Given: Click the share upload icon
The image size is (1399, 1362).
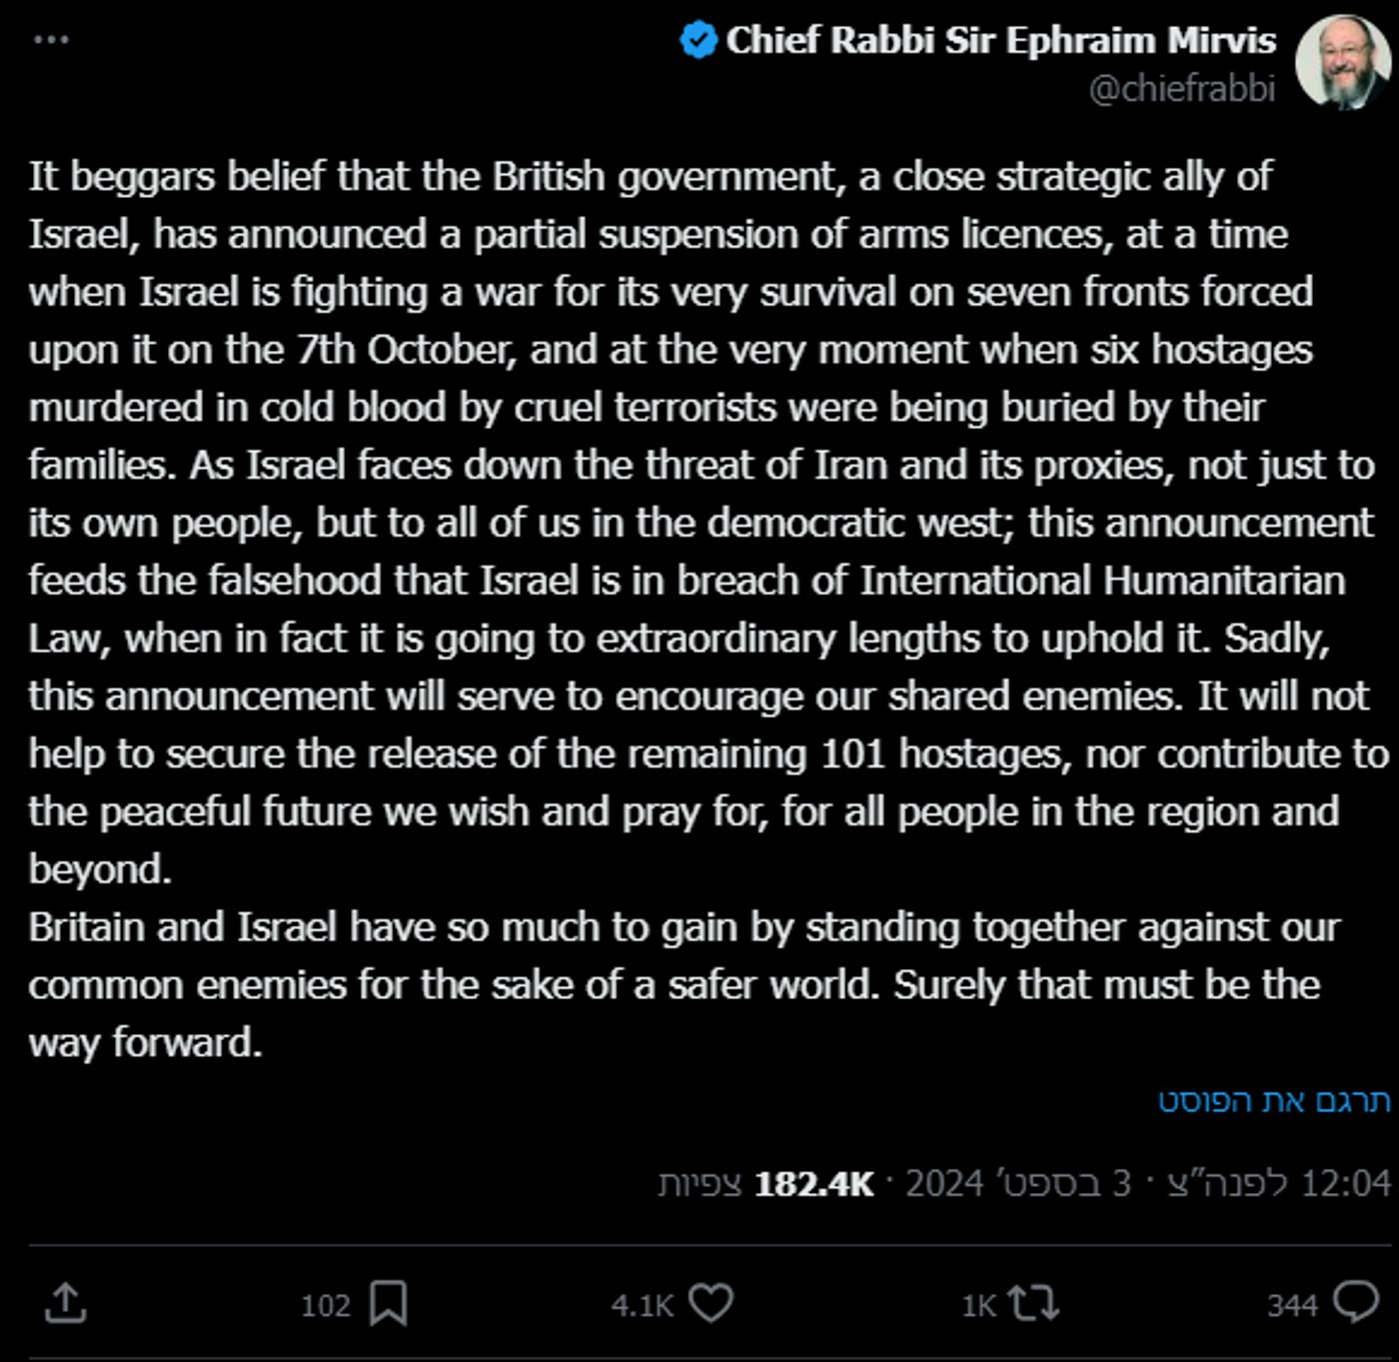Looking at the screenshot, I should pos(66,1304).
